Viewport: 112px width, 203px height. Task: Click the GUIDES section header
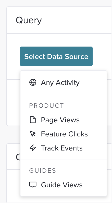(43, 171)
